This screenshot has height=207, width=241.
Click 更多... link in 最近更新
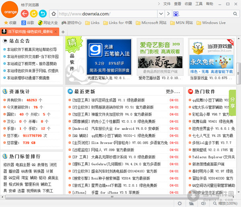click(x=173, y=92)
